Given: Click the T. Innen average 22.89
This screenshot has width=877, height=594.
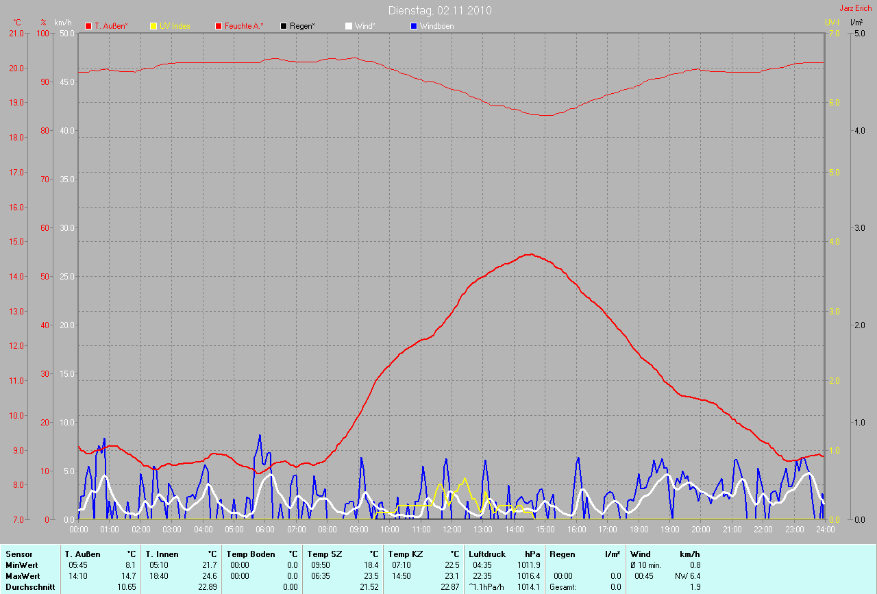Looking at the screenshot, I should point(208,587).
